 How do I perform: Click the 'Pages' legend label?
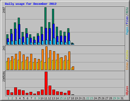coord(127,31)
